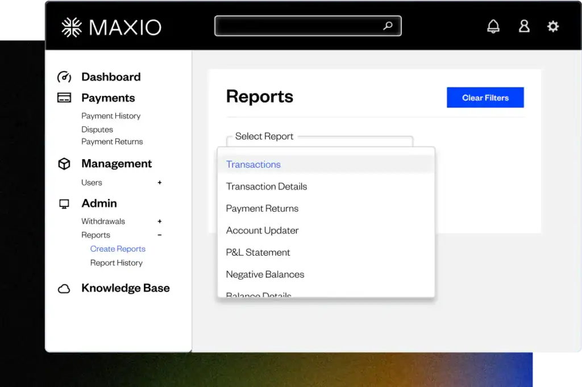Open the Report History link

(x=116, y=263)
